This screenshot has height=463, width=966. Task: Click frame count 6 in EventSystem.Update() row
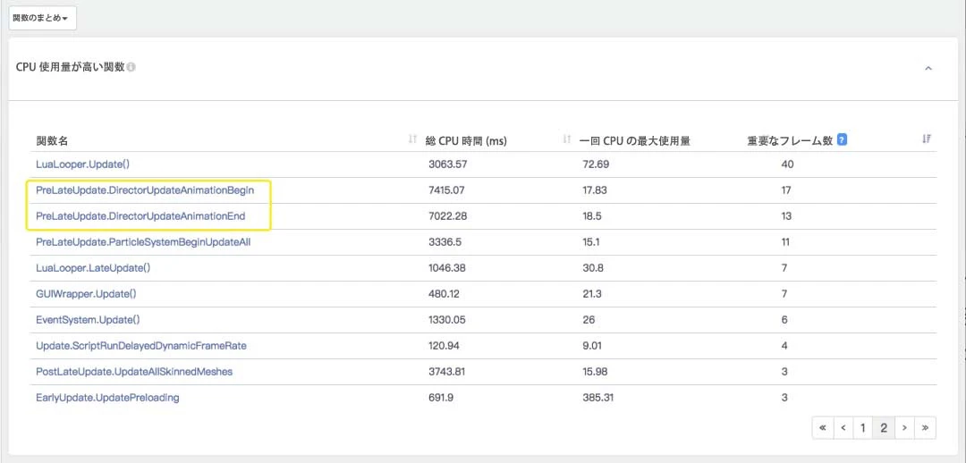784,320
